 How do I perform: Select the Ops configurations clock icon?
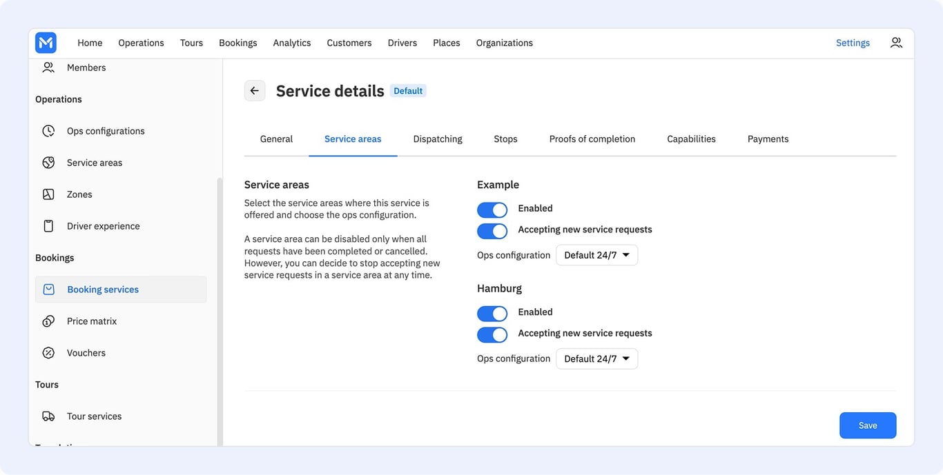click(48, 131)
